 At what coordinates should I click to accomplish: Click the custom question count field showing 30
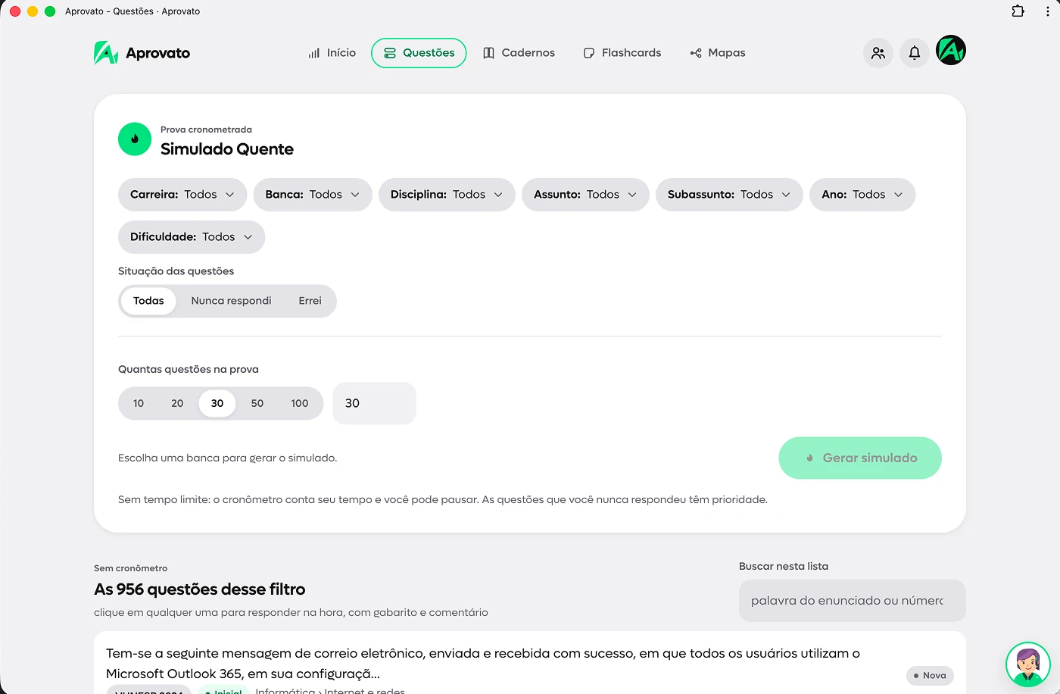[374, 403]
